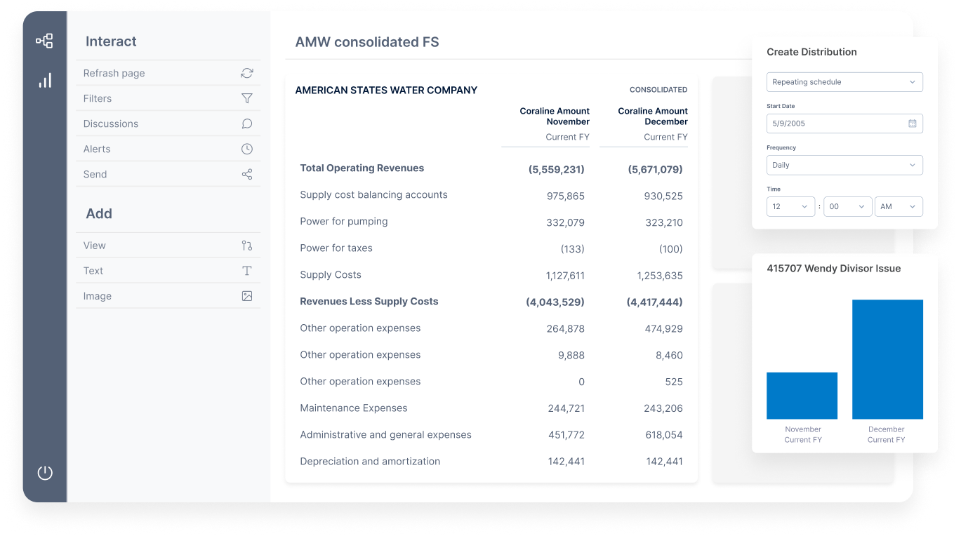Click the December bar in chart
This screenshot has height=536, width=961.
point(887,359)
